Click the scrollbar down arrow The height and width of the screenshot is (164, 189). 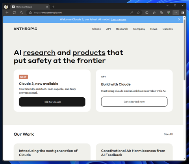pos(184,159)
